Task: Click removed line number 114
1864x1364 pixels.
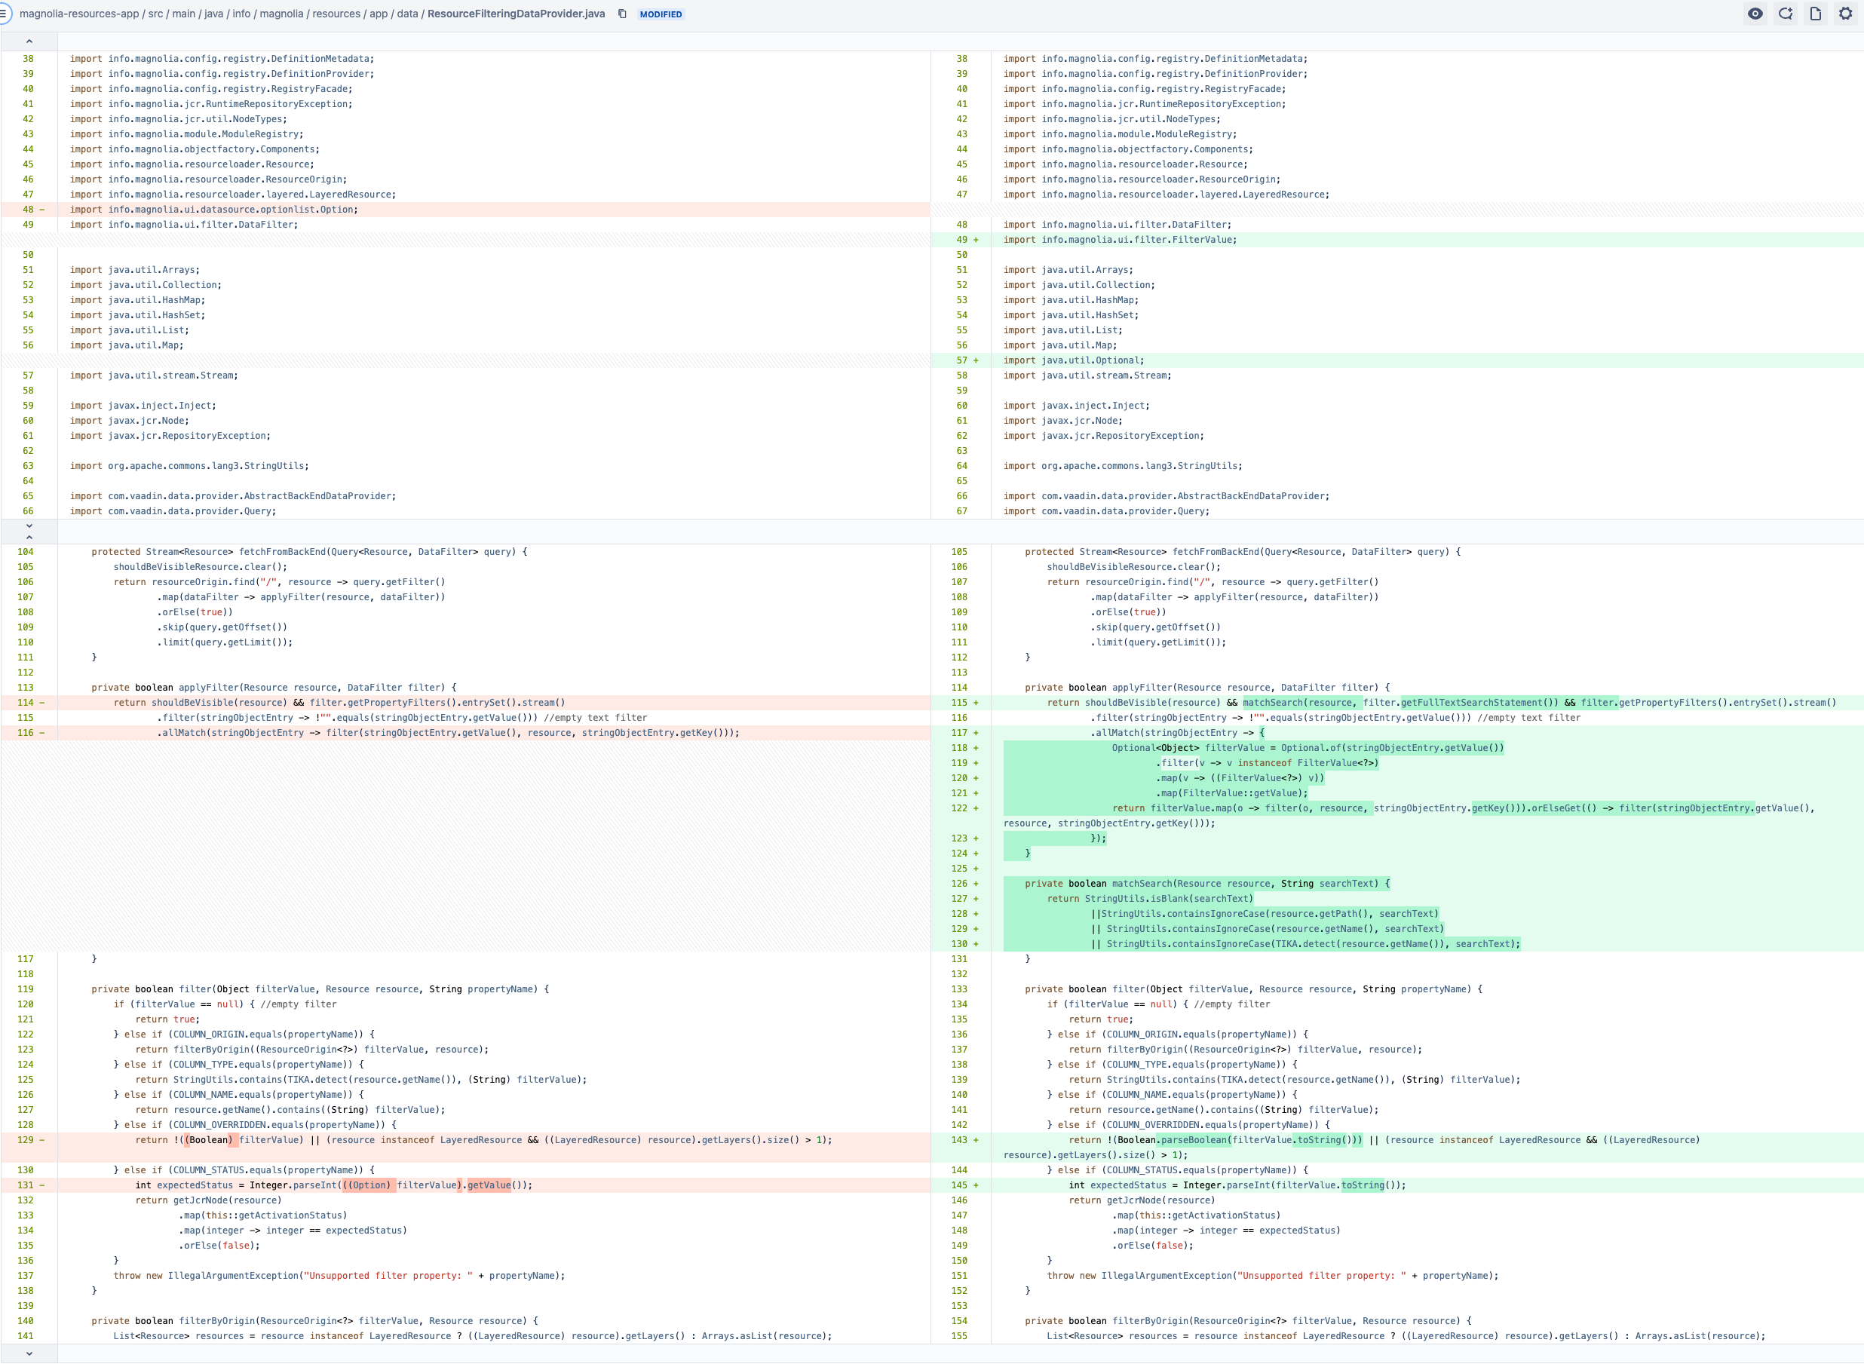Action: (25, 703)
